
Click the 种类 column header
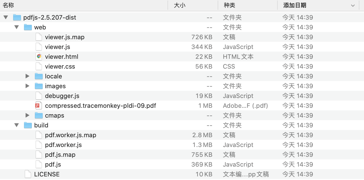[x=229, y=5]
